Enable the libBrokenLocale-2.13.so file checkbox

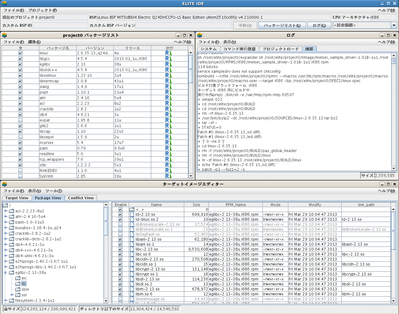(120, 224)
